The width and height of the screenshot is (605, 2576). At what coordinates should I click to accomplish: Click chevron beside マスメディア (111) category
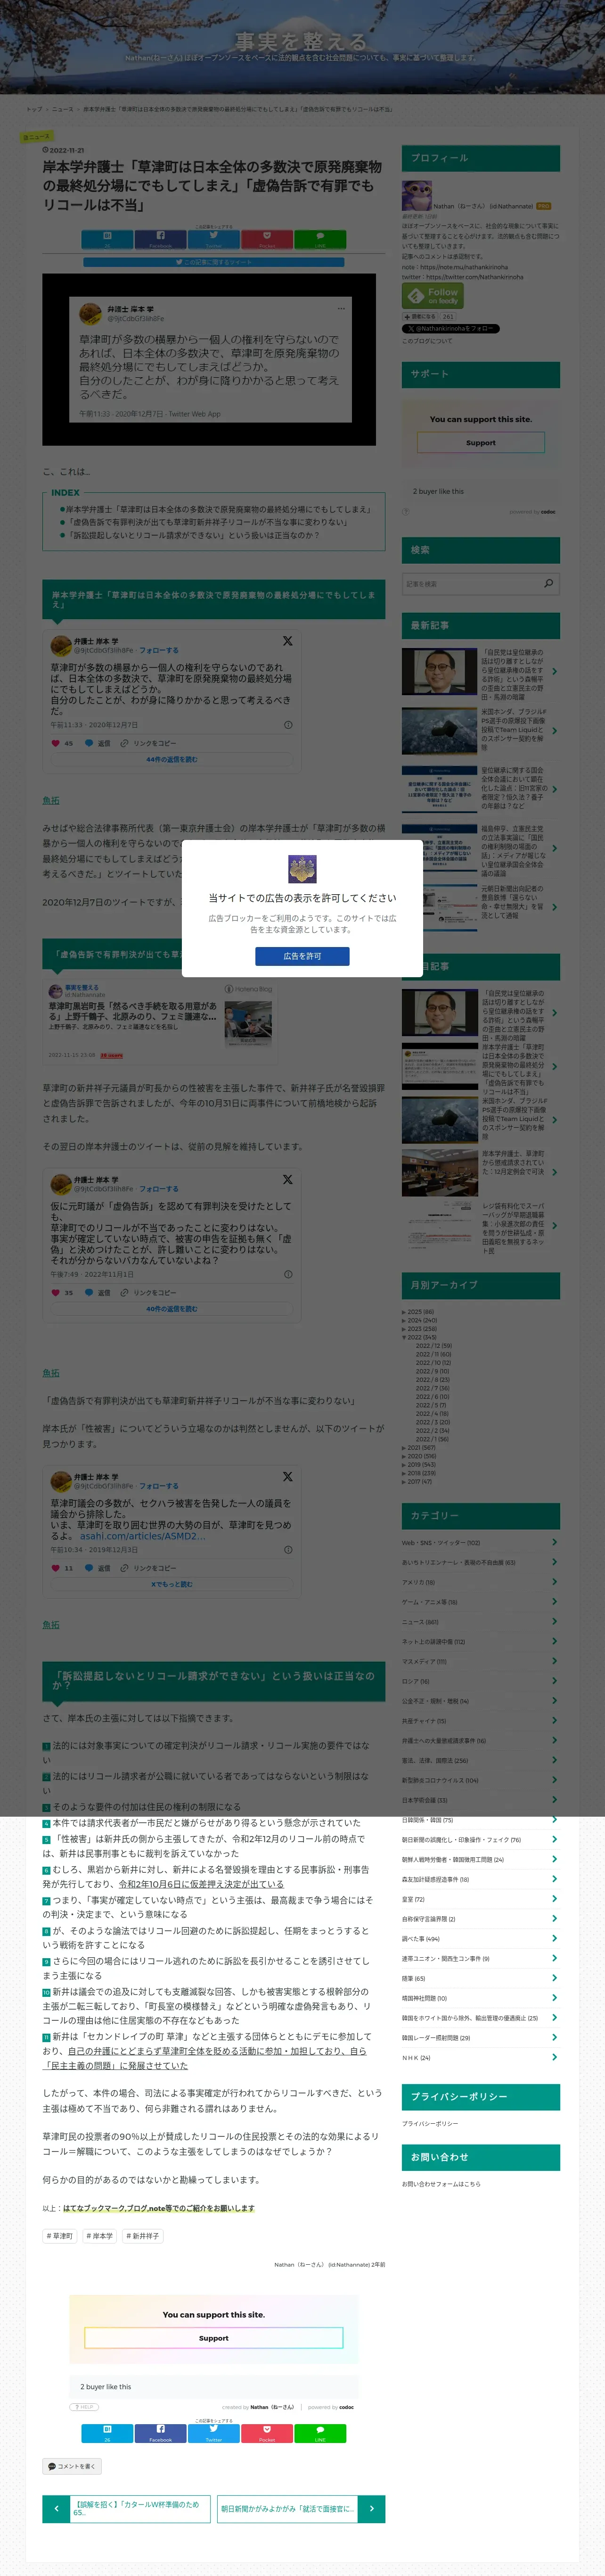[x=554, y=1661]
